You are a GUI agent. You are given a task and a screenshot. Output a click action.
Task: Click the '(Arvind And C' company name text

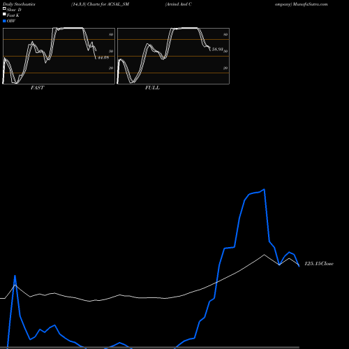(x=179, y=4)
